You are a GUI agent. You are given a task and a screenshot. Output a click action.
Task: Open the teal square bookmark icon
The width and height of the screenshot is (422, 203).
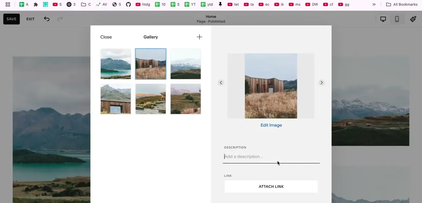tap(45, 5)
